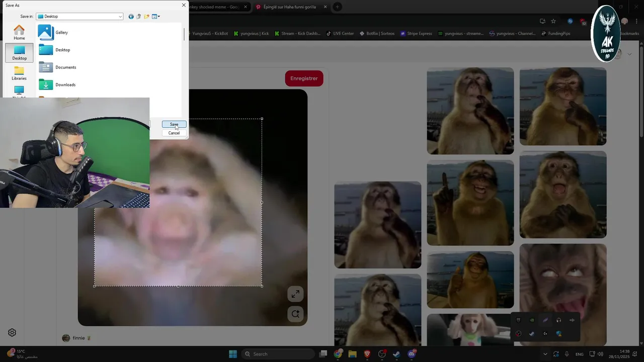Screen dimensions: 644x362
Task: Create a new folder via toolbar icon
Action: [146, 17]
